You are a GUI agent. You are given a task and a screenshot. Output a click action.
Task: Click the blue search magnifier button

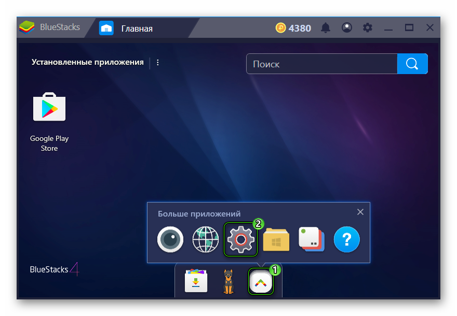point(412,64)
